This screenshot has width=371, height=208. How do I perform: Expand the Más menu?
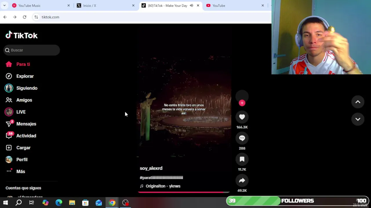16,171
